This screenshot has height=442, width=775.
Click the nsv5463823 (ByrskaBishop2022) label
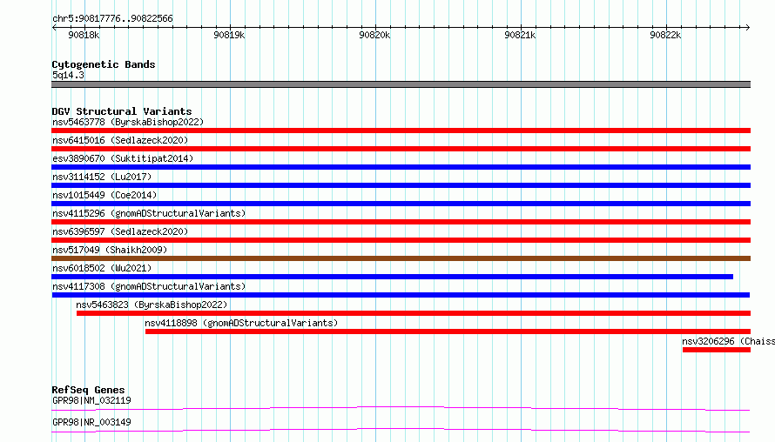pyautogui.click(x=152, y=305)
